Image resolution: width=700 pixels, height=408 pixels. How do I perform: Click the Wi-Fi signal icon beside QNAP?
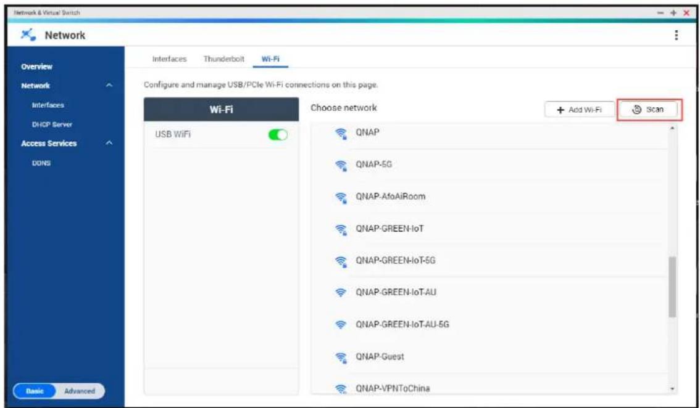coord(341,133)
